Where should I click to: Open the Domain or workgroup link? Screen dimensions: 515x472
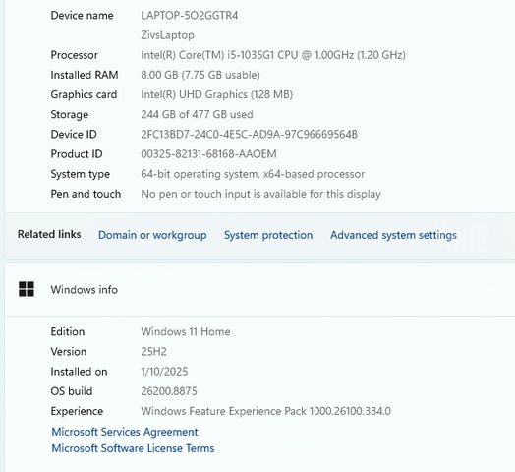152,235
